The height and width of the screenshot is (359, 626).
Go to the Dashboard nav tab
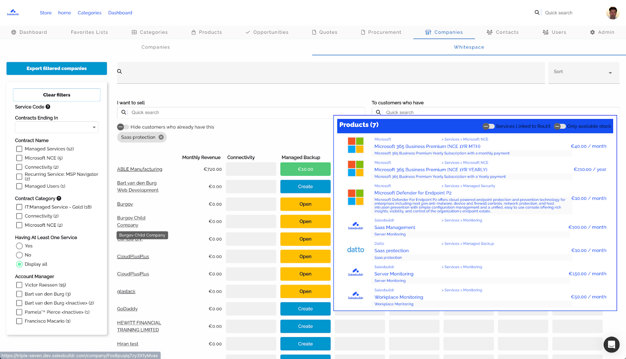pyautogui.click(x=29, y=32)
